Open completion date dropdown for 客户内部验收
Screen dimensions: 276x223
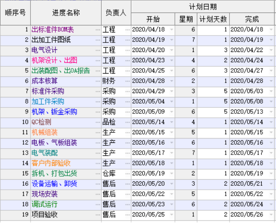pyautogui.click(x=271, y=163)
